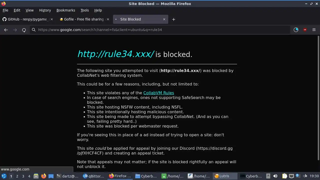The height and width of the screenshot is (180, 320).
Task: Click the Firefox logo in title bar
Action: coord(3,4)
